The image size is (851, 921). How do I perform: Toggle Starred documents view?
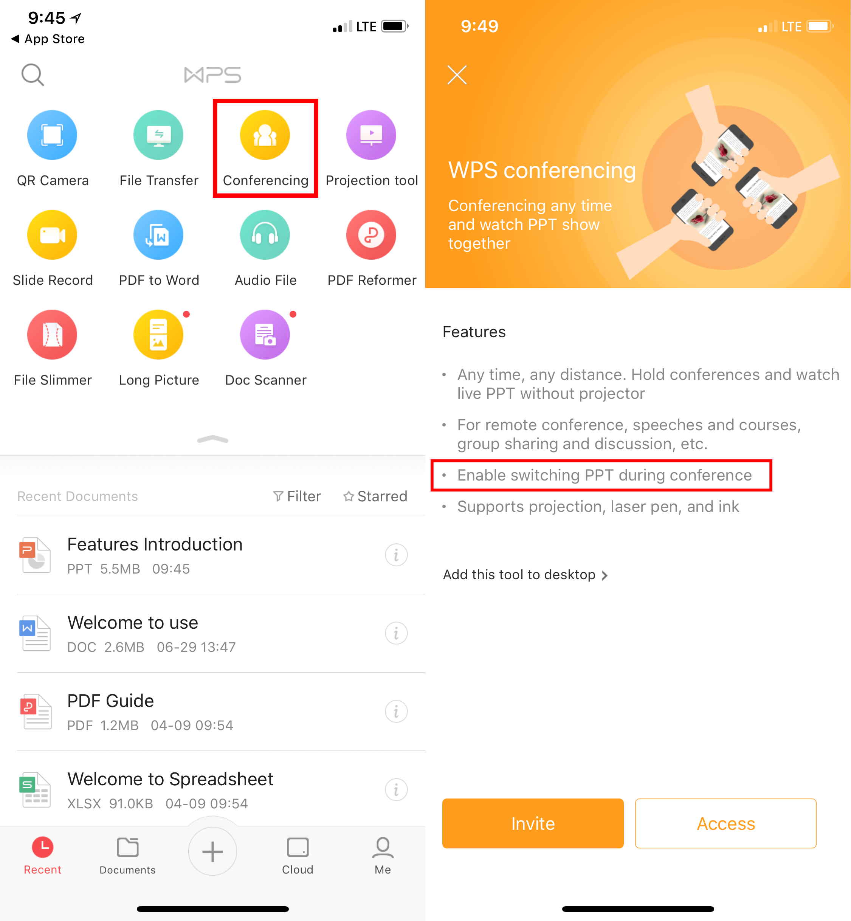375,496
